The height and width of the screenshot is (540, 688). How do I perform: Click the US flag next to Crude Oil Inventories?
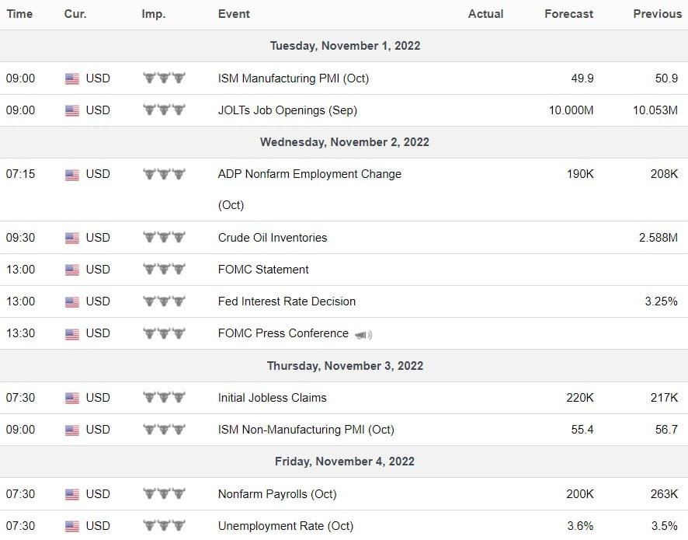pos(72,238)
